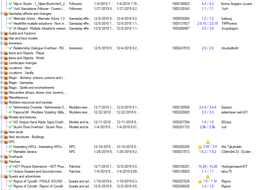The height and width of the screenshot is (190, 265).
Task: Click the 1.0 / 1.1a version link
Action: click(x=210, y=181)
